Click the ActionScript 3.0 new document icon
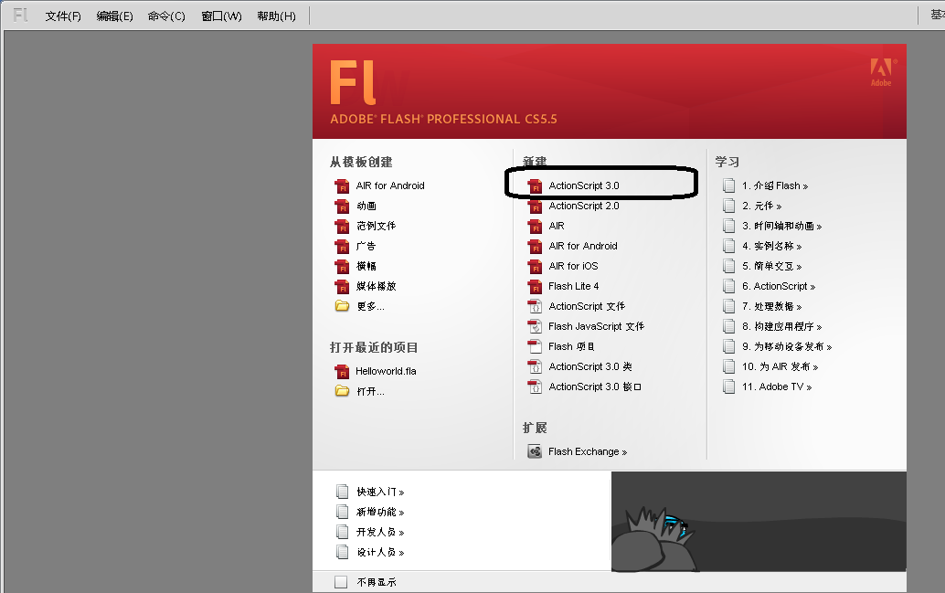The height and width of the screenshot is (593, 945). pyautogui.click(x=536, y=186)
